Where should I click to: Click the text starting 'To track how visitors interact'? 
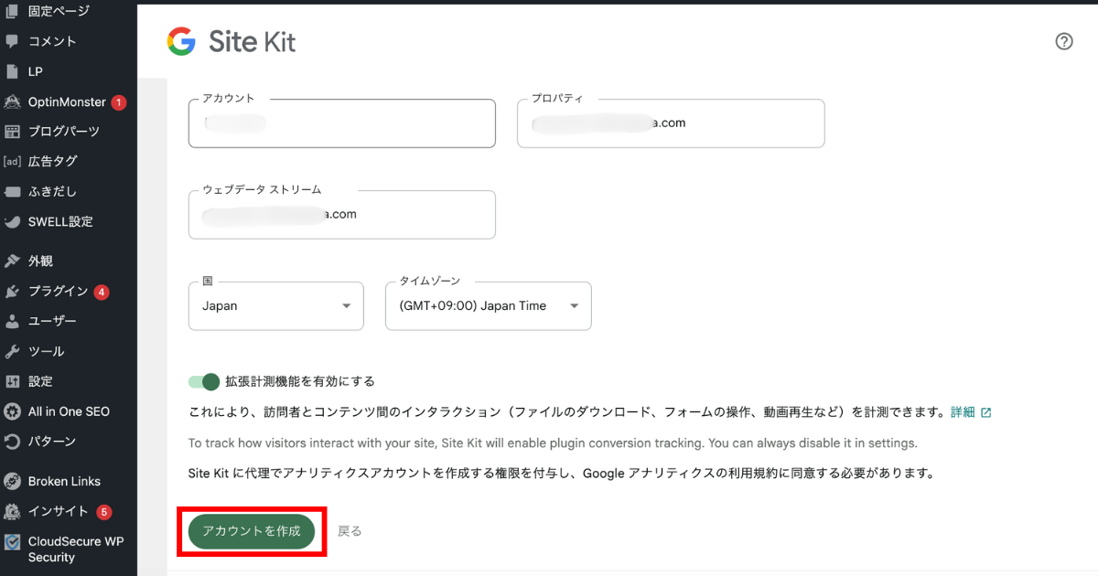tap(553, 443)
